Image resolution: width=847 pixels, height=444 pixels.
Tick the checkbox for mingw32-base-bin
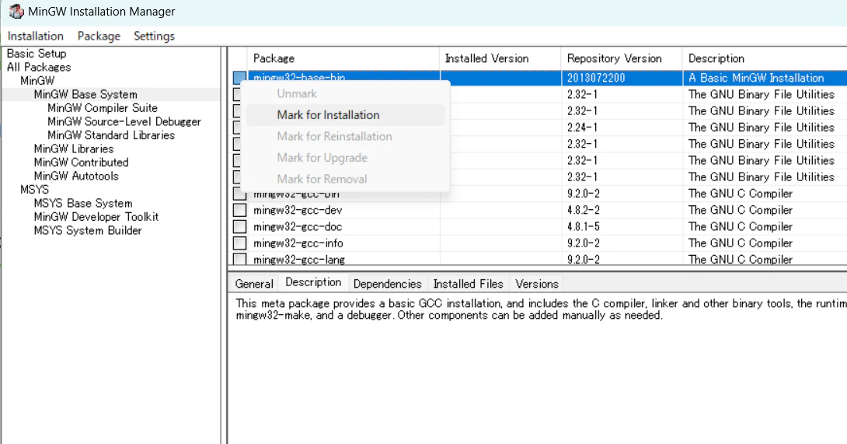tap(239, 77)
